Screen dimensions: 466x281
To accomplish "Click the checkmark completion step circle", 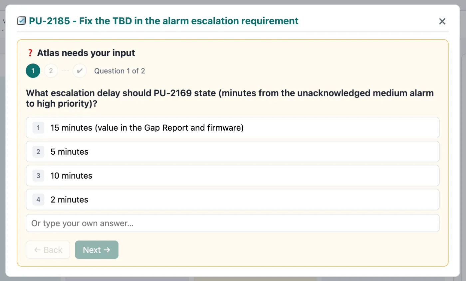I will point(80,71).
